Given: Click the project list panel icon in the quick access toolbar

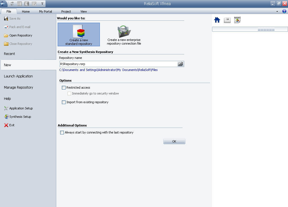Looking at the screenshot, I should [x=19, y=3].
